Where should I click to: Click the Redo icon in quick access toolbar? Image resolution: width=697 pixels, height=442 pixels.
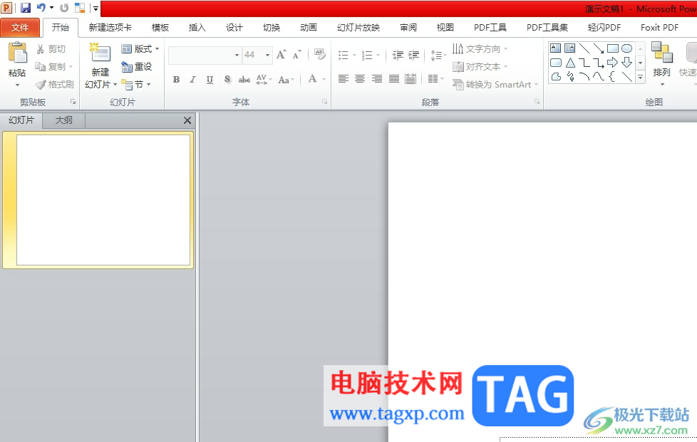coord(64,8)
